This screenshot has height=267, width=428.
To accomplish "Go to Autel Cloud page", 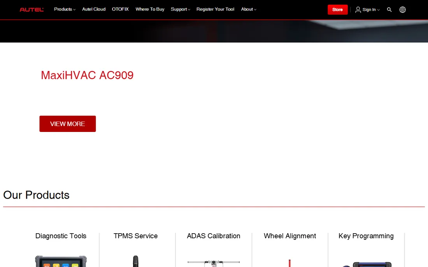I will pos(94,9).
